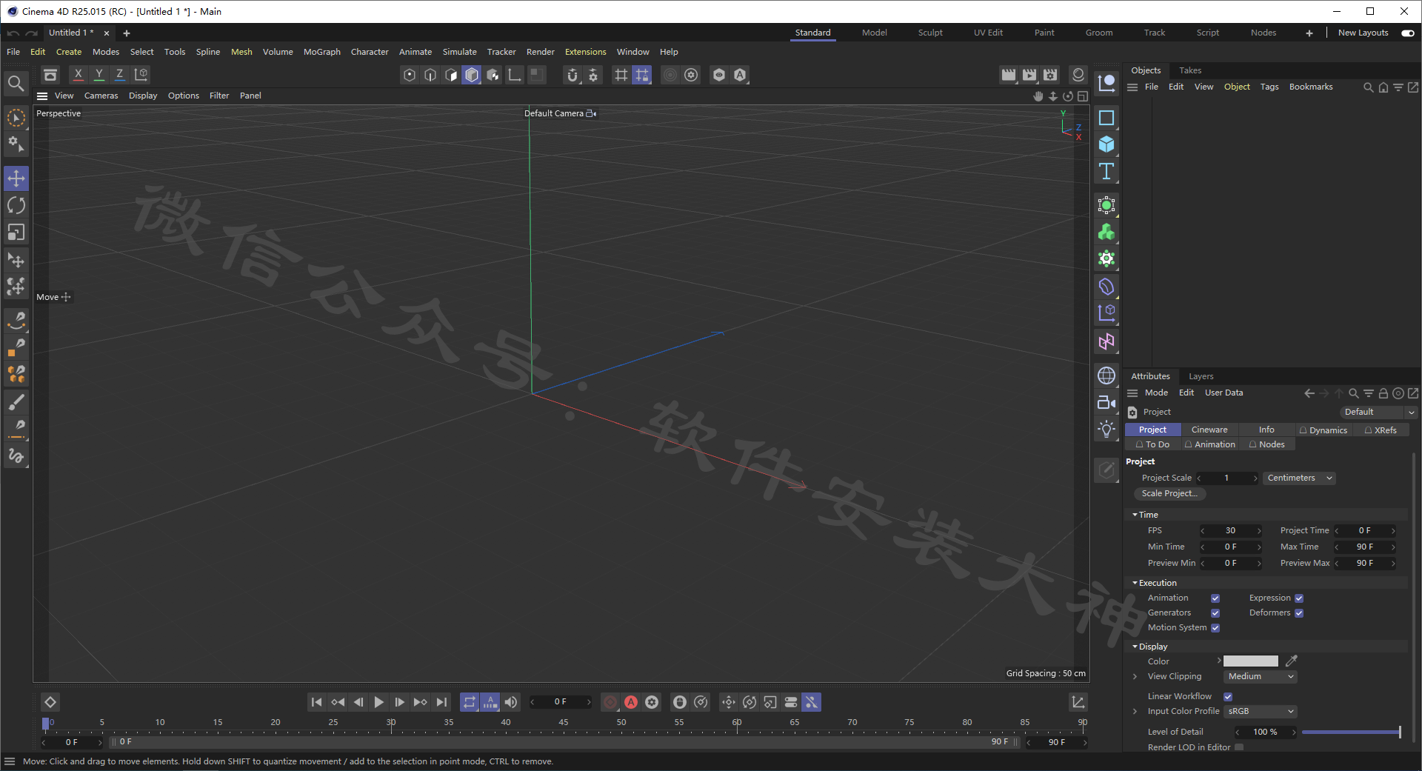Click the color eyedropper picker icon
1422x771 pixels.
1291,661
